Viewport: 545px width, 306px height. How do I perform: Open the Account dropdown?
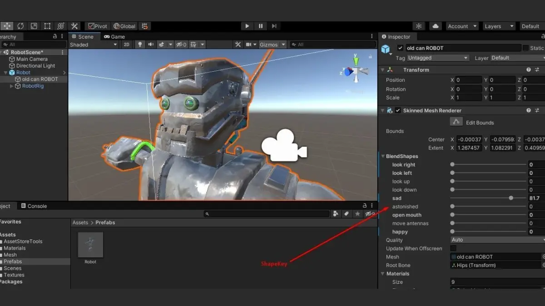[462, 26]
